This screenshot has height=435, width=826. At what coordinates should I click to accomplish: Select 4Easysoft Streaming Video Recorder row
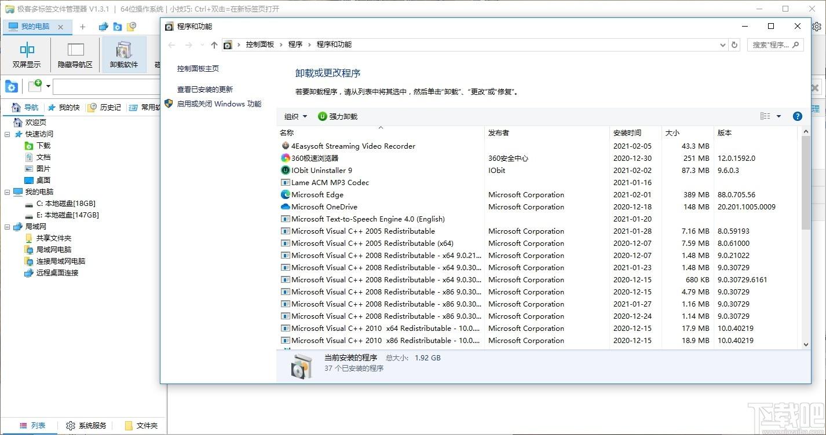(x=539, y=146)
